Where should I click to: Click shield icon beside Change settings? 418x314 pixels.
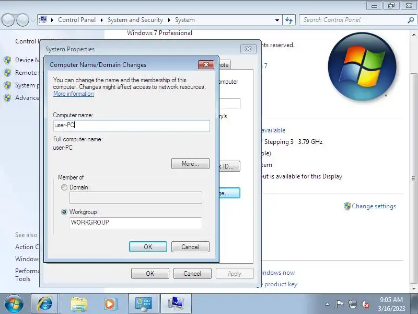click(x=347, y=206)
